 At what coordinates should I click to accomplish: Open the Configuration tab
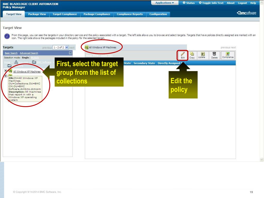point(158,14)
